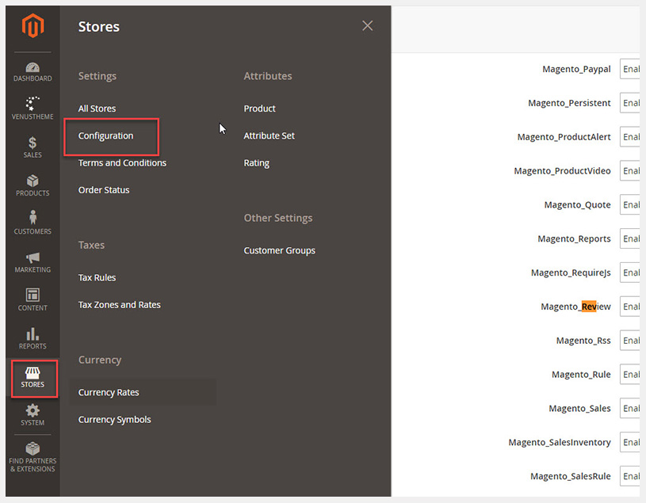Image resolution: width=646 pixels, height=503 pixels.
Task: Click the Magento_Rss label text
Action: pos(583,341)
